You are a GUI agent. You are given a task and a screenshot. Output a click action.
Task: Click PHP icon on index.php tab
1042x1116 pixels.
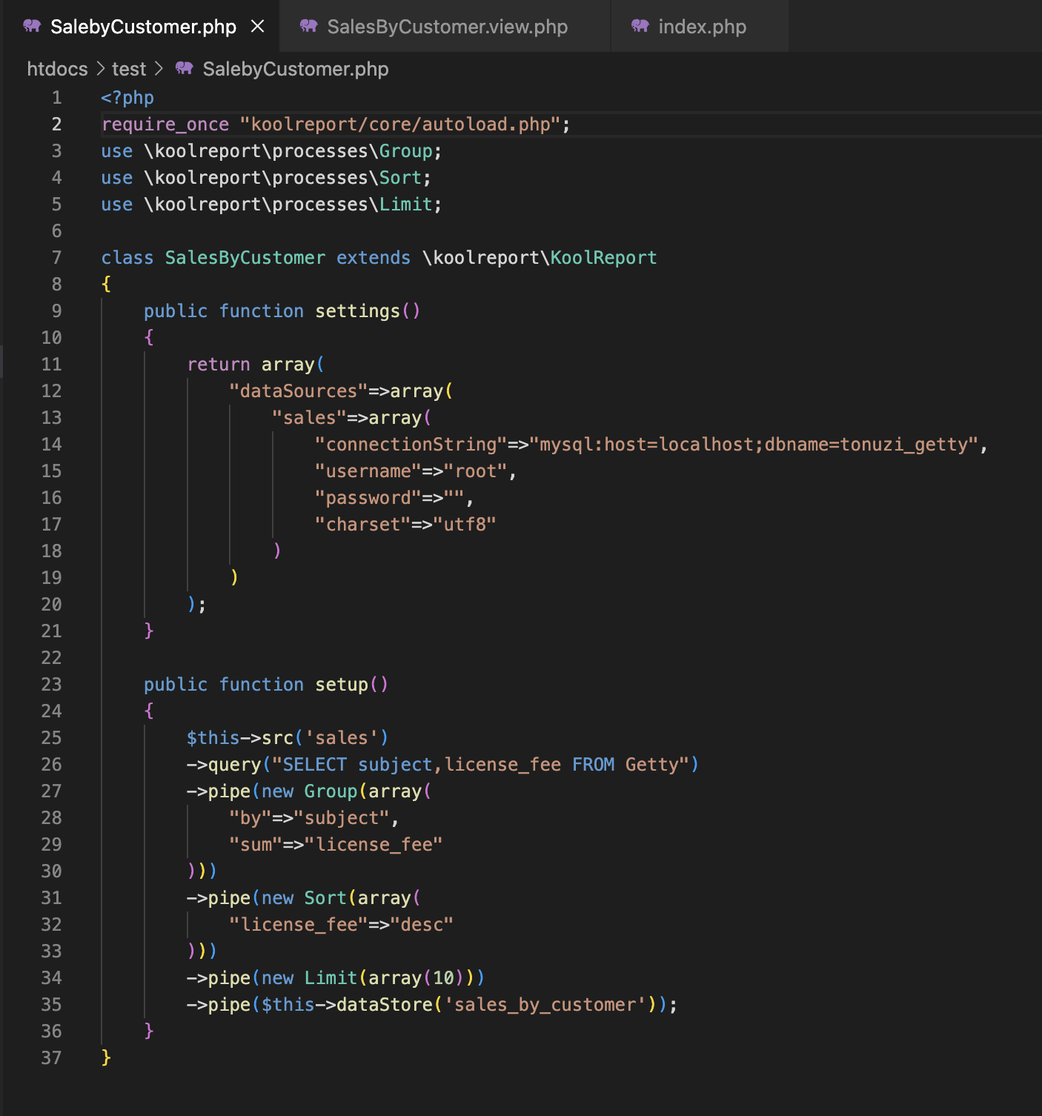[640, 27]
